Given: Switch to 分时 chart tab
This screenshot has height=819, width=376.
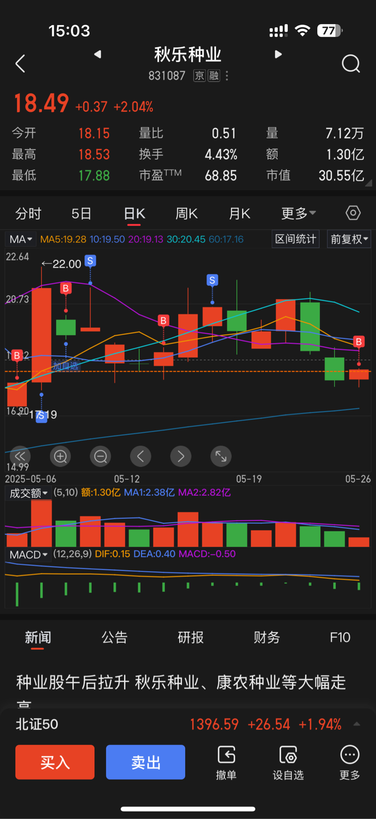Looking at the screenshot, I should point(28,213).
